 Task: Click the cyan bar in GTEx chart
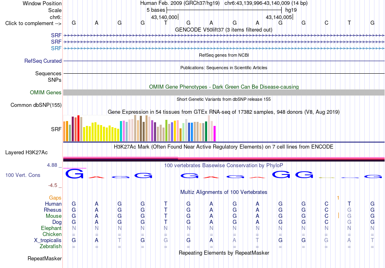121,131
